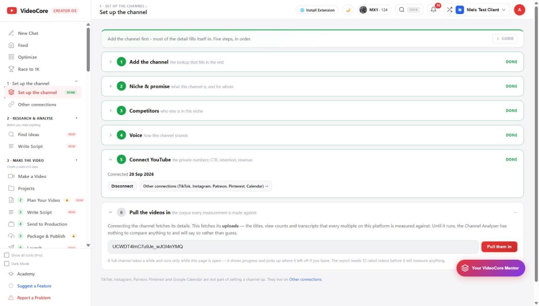This screenshot has height=306, width=539.
Task: Click the channel ID input field
Action: tap(293, 247)
